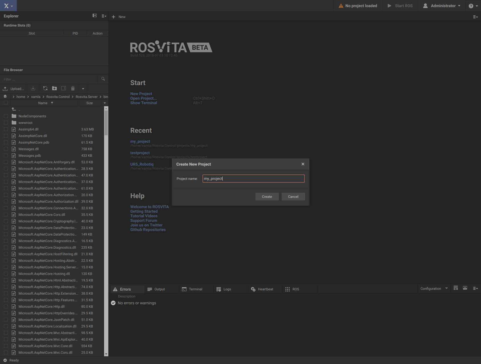481x364 pixels.
Task: Refresh the file browser listing
Action: 45,89
